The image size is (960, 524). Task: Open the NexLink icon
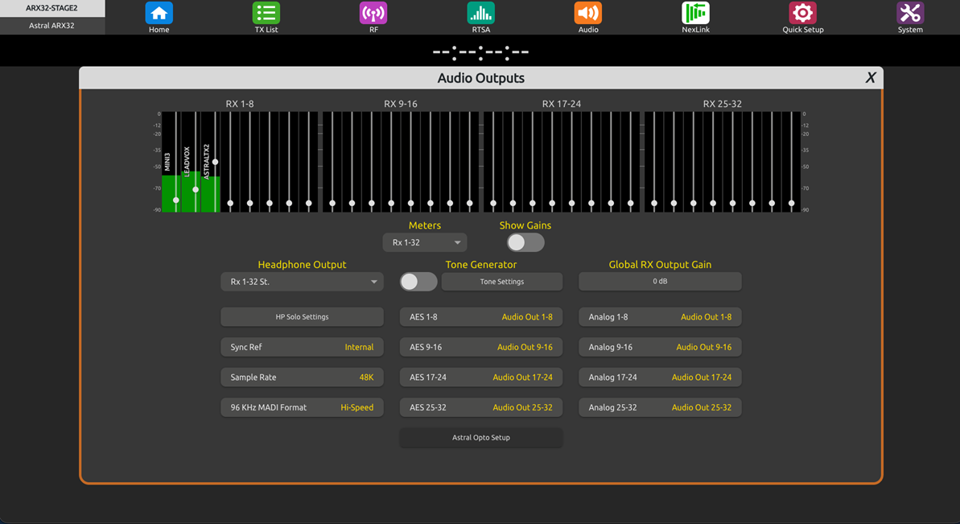695,13
